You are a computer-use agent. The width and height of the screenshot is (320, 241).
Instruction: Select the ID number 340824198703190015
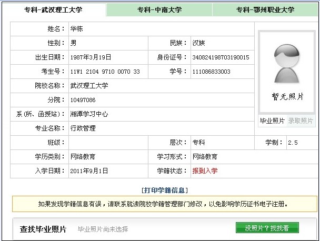click(x=221, y=57)
